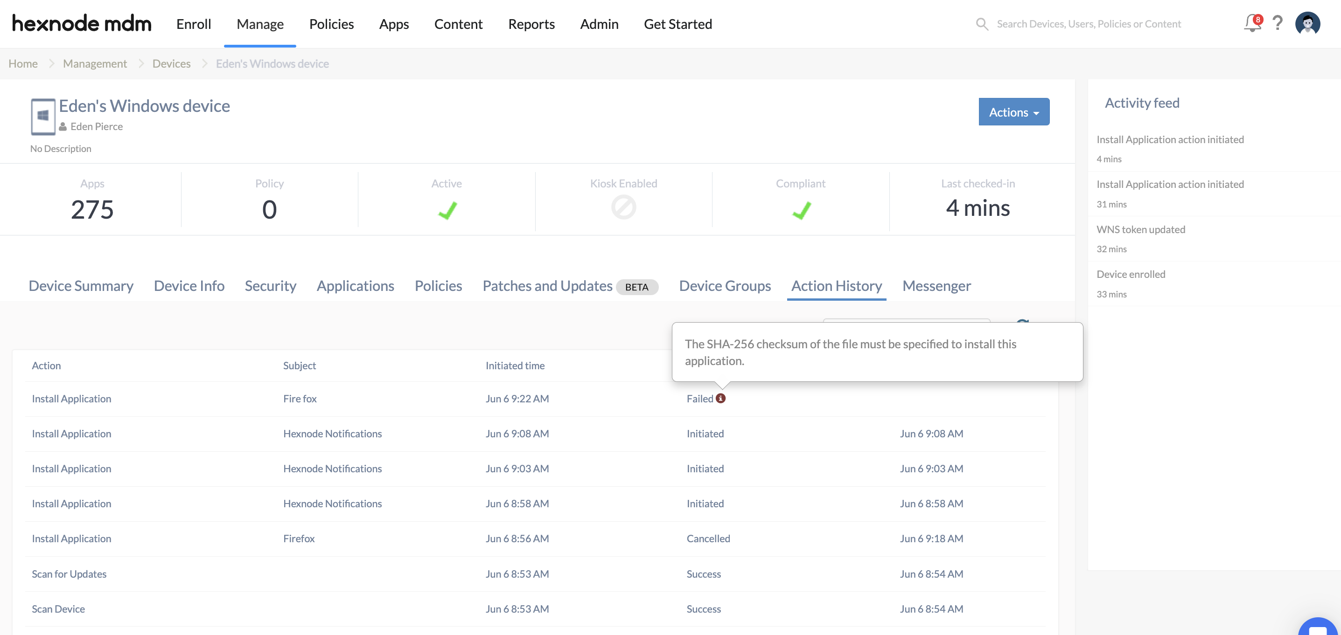Click the Apps count 275
The height and width of the screenshot is (635, 1341).
pyautogui.click(x=92, y=210)
